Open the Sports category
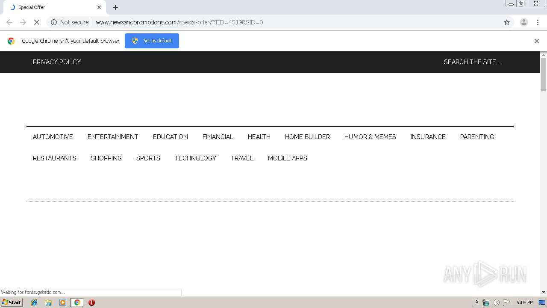Viewport: 547px width, 308px height. click(x=148, y=158)
